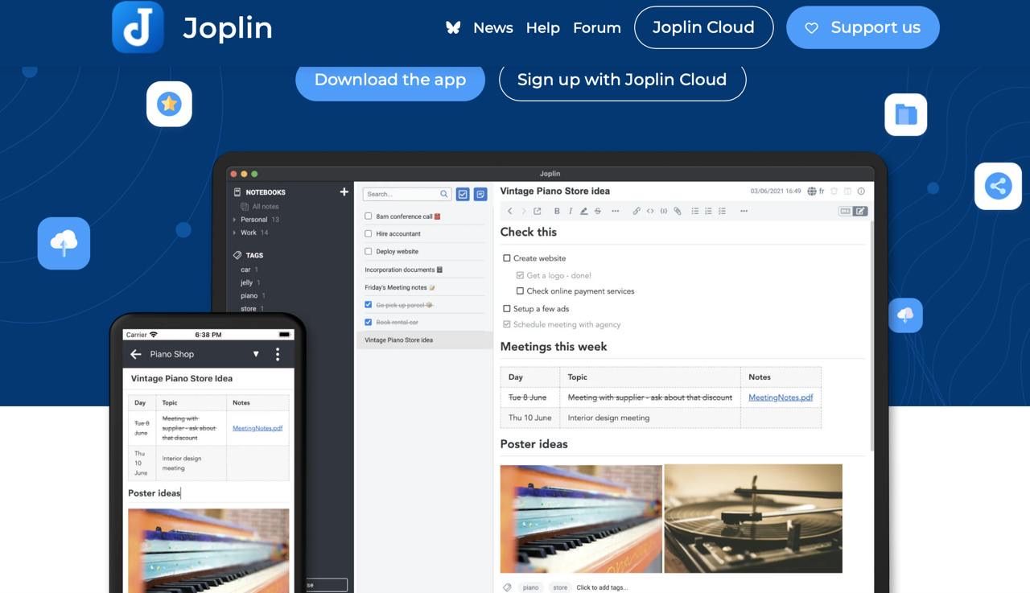This screenshot has height=593, width=1030.
Task: Click the inline code icon in the toolbar
Action: tap(650, 212)
